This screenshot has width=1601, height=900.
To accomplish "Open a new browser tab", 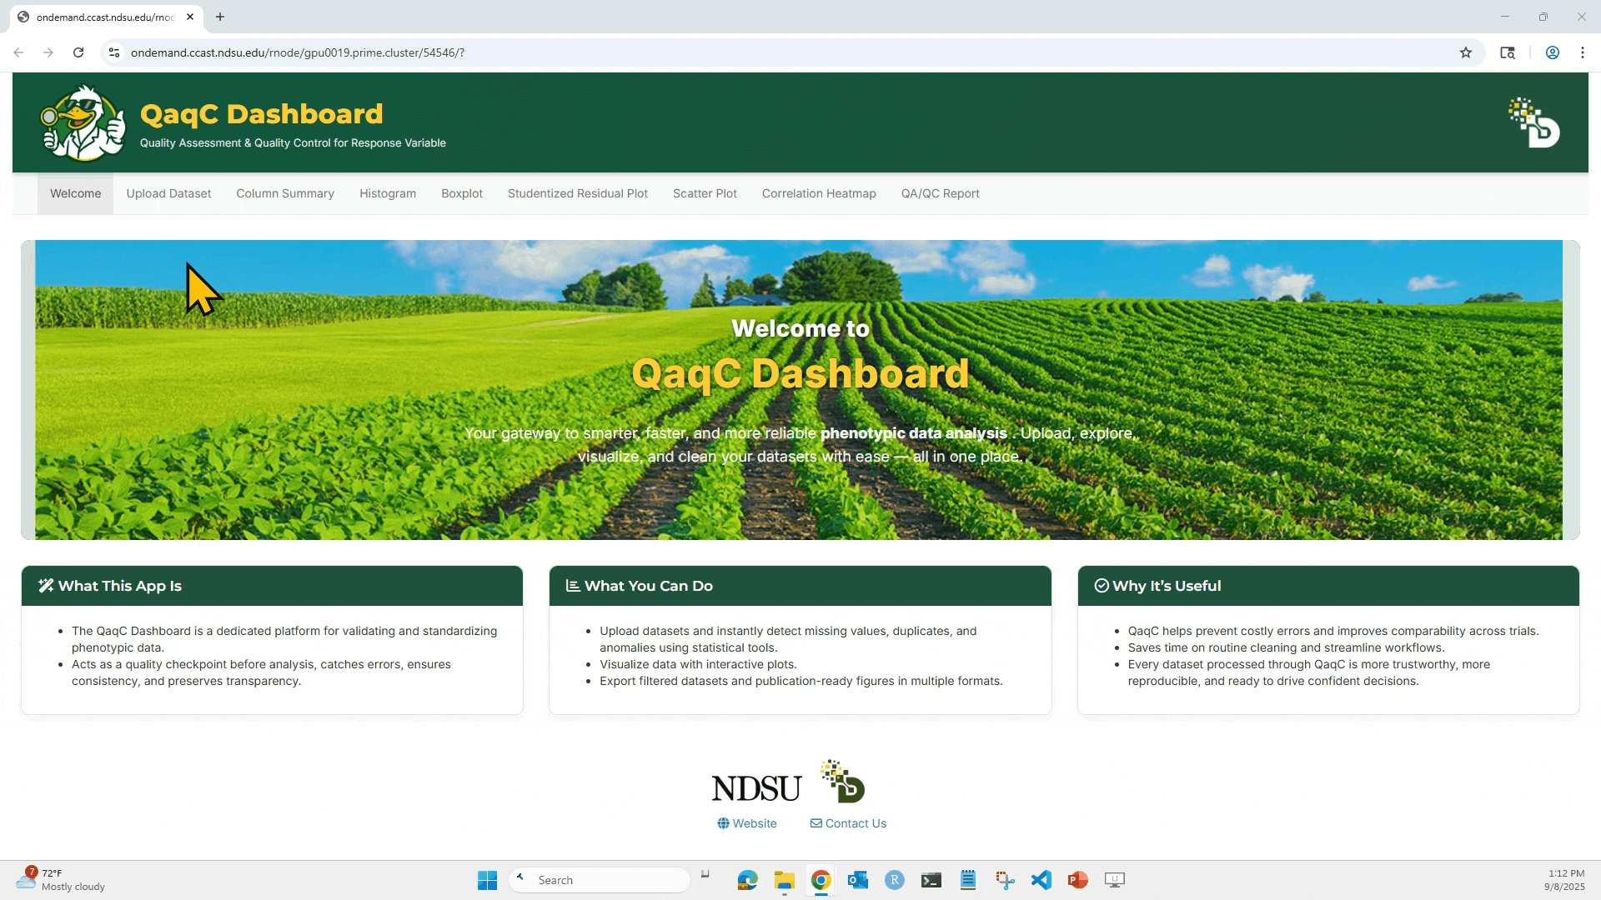I will click(220, 17).
